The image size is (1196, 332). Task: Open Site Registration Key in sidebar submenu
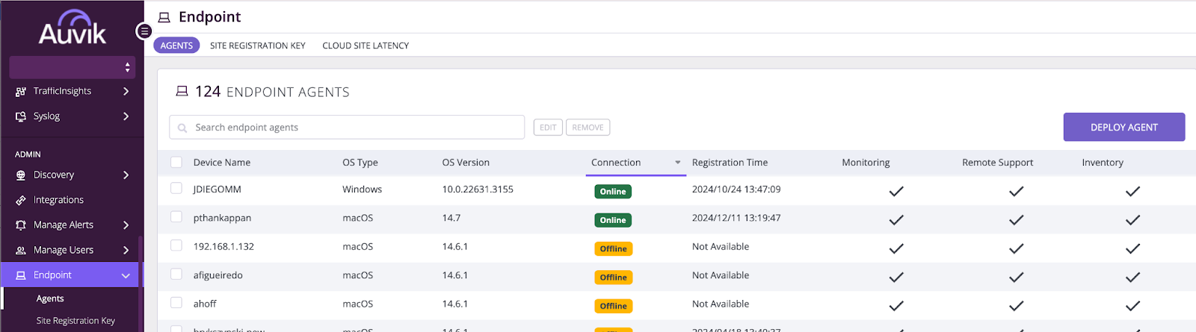click(75, 321)
